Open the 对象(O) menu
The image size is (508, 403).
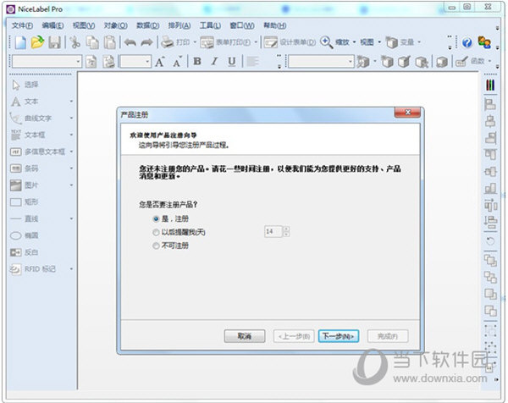(x=116, y=25)
